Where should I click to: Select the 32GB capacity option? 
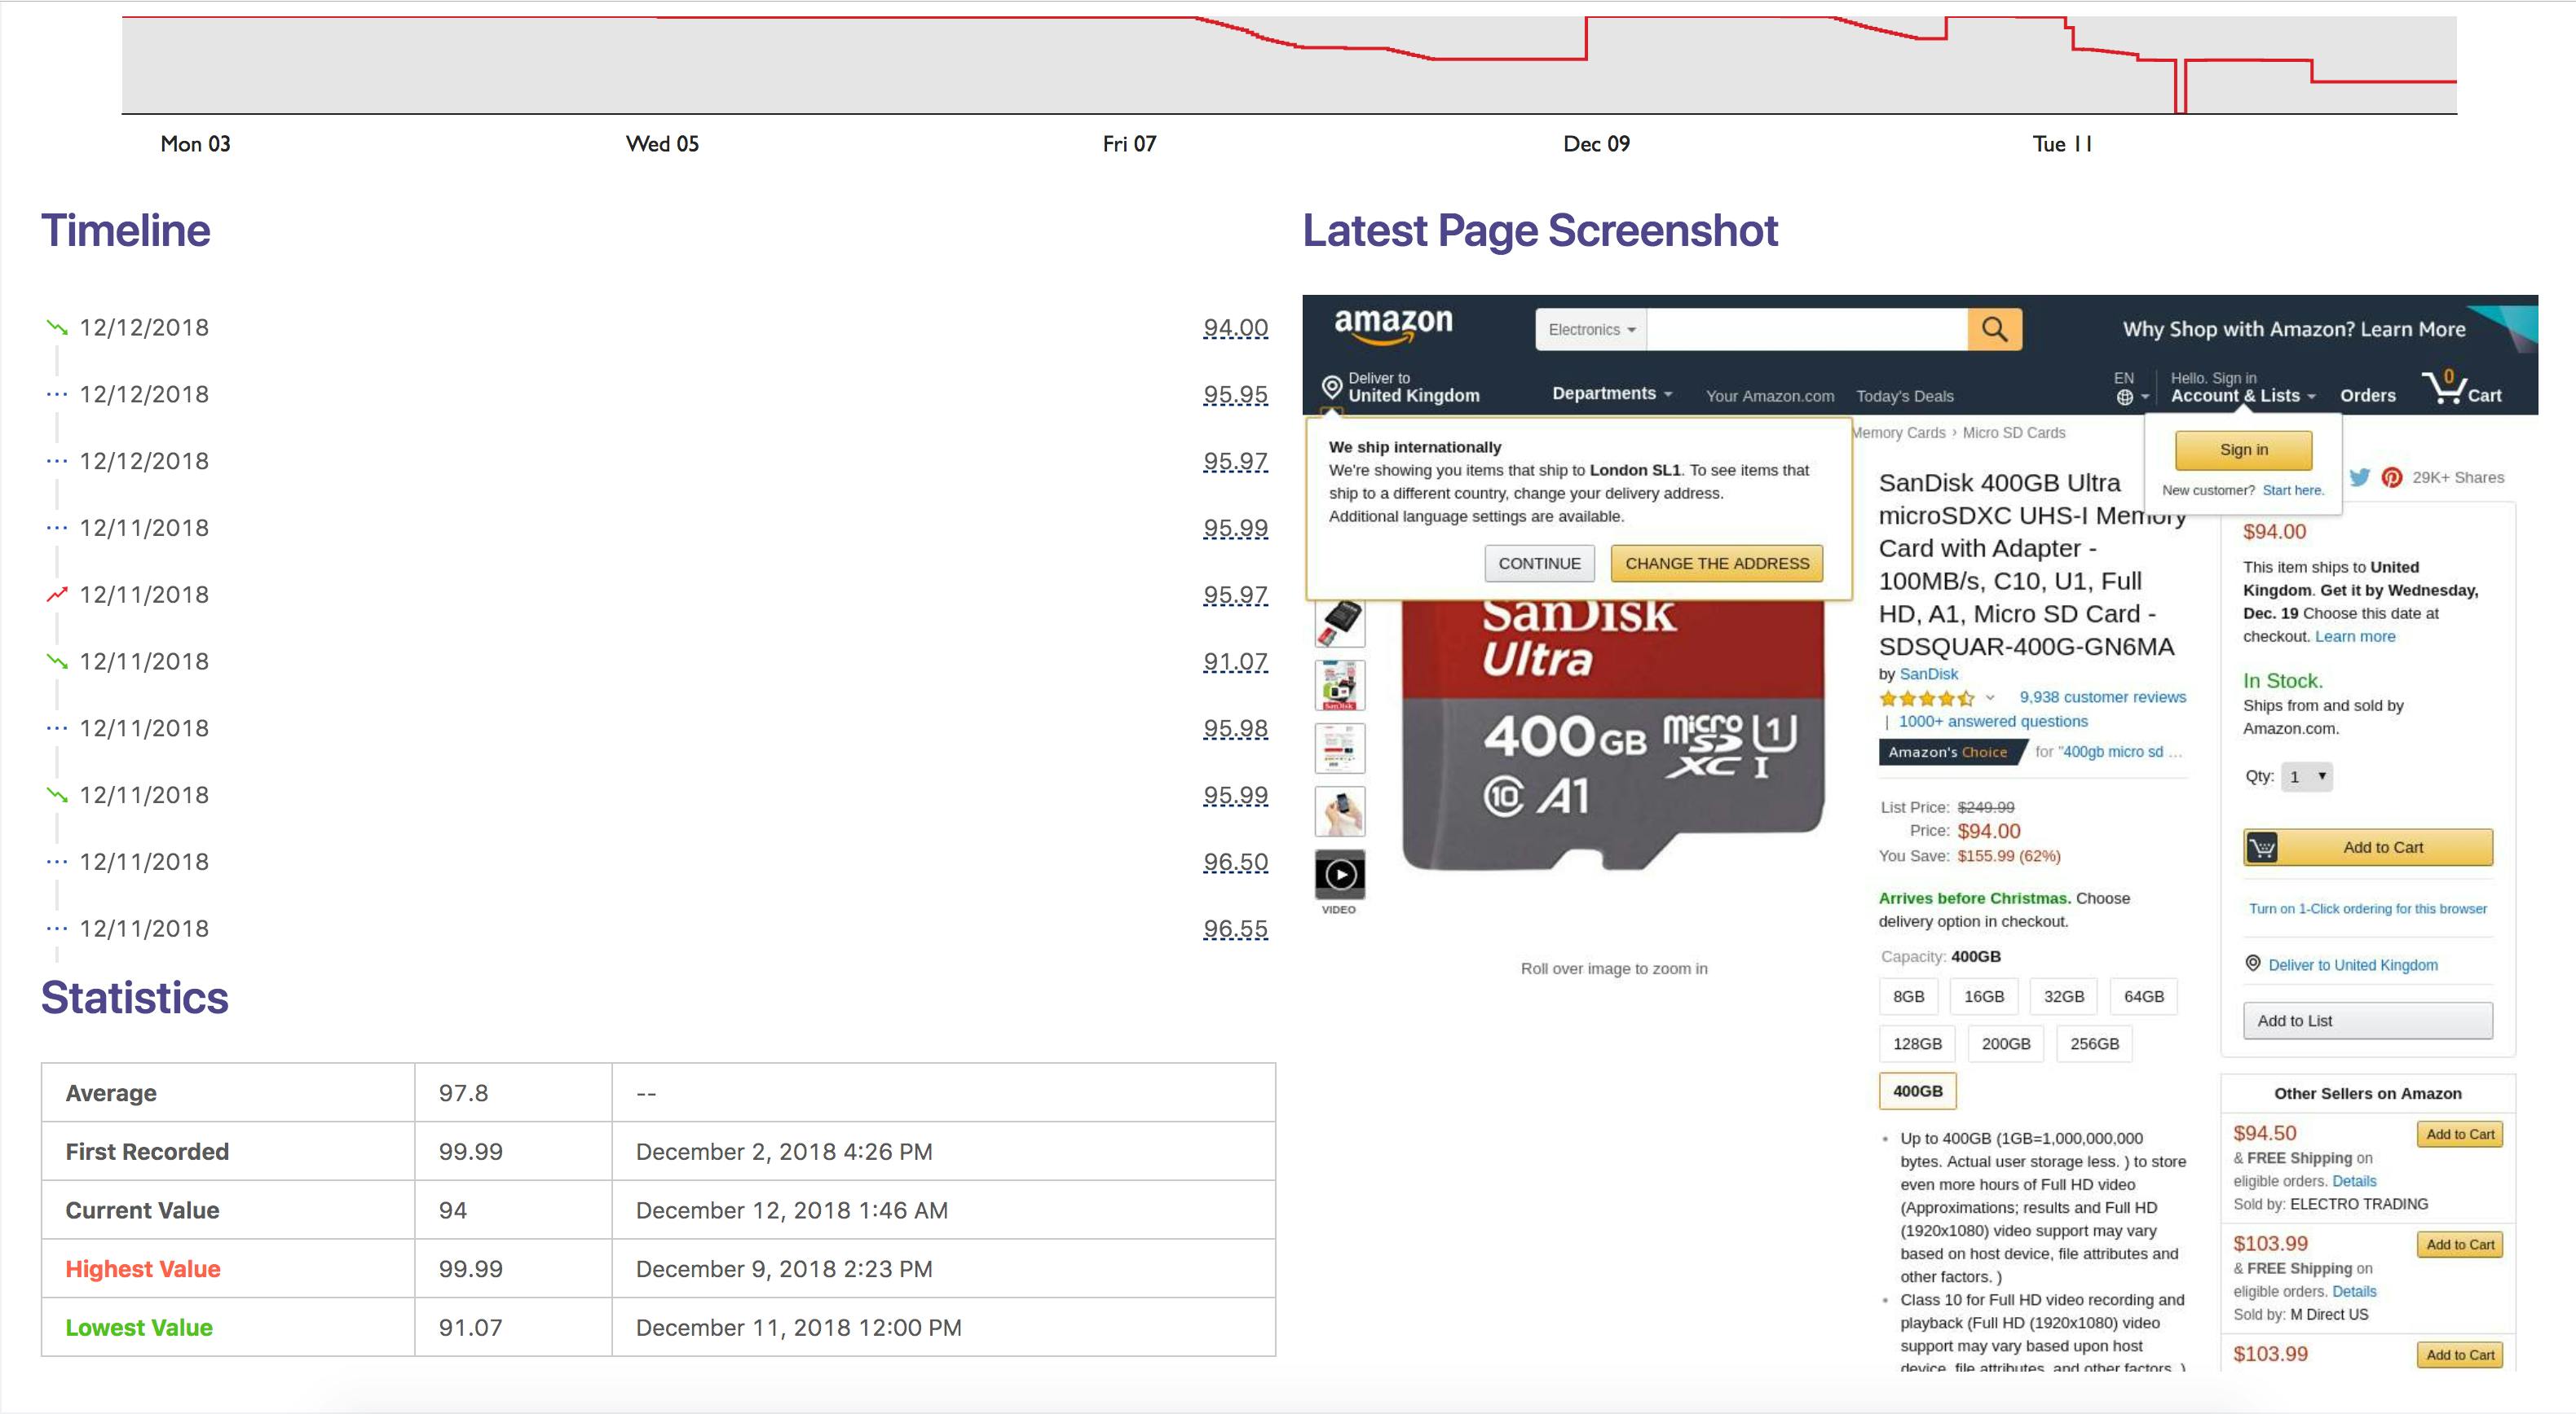click(2064, 996)
